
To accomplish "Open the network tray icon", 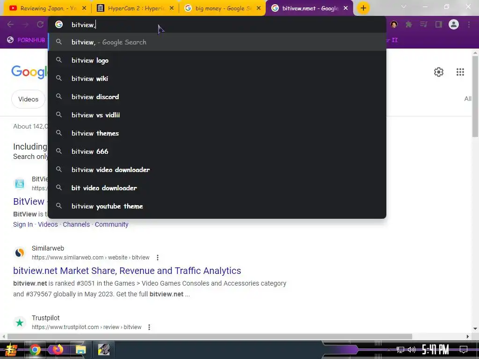I will (x=400, y=350).
